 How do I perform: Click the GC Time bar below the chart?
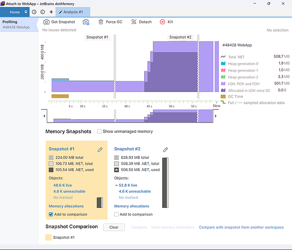coord(60,96)
